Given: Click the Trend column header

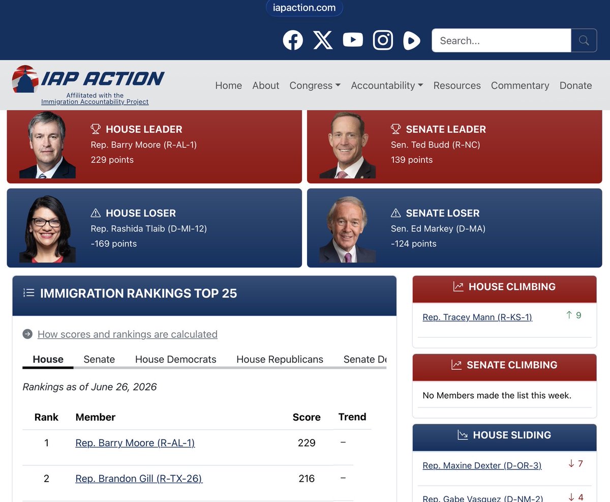Looking at the screenshot, I should pos(352,417).
